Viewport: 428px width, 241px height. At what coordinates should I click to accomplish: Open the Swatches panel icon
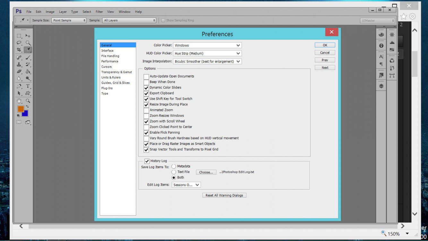(x=392, y=50)
